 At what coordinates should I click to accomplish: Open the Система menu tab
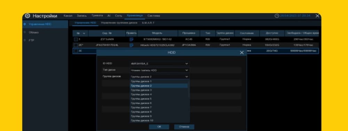(153, 16)
